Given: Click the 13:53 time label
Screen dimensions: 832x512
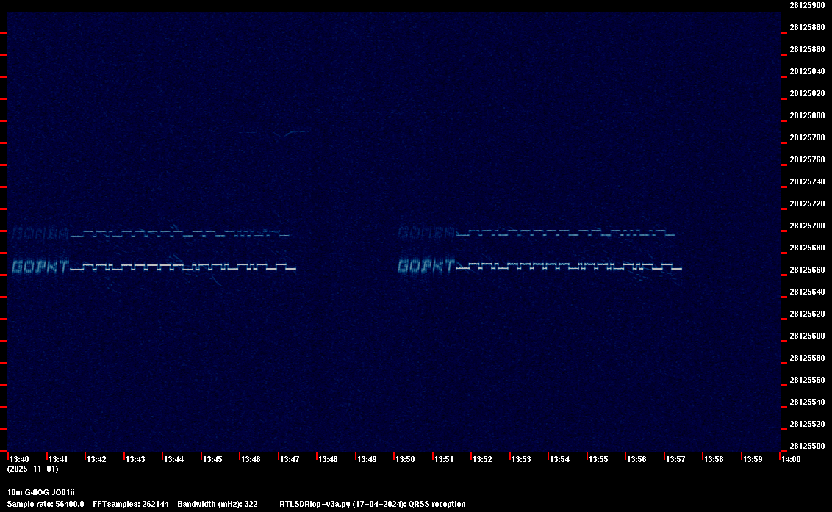Looking at the screenshot, I should 521,459.
